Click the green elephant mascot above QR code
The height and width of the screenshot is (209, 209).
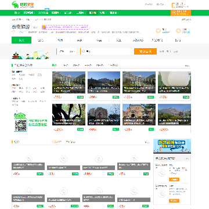[20, 116]
